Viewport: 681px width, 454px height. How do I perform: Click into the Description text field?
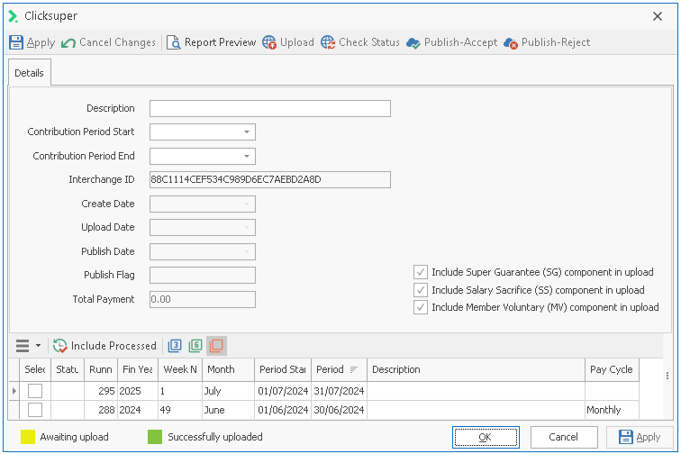click(269, 109)
